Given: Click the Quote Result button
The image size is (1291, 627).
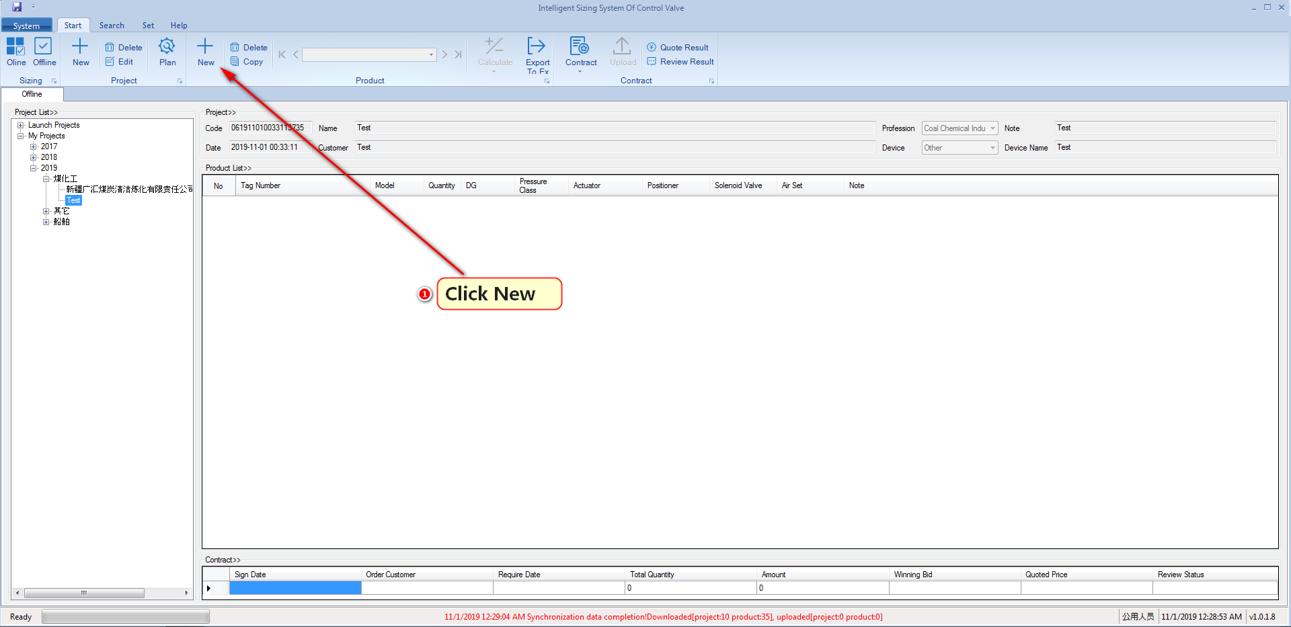Looking at the screenshot, I should pos(678,48).
